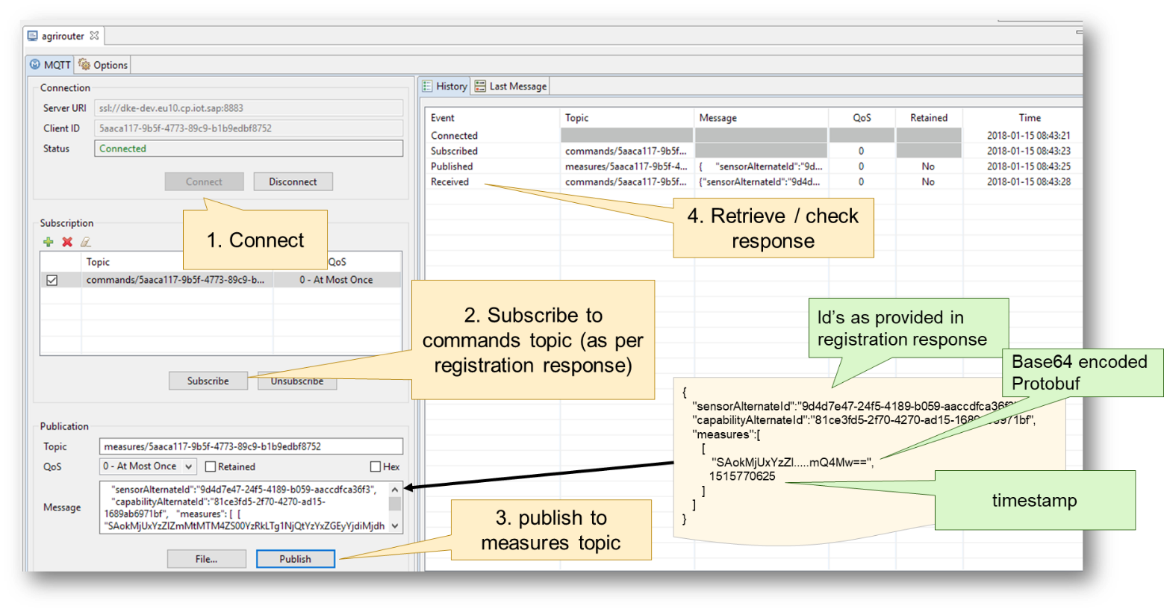Enable the Hex checkbox
Viewport: 1164px width, 612px height.
coord(375,466)
